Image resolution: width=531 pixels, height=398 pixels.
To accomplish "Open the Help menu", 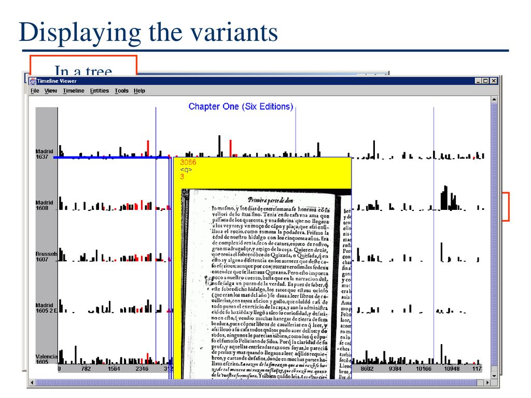I will pyautogui.click(x=139, y=91).
